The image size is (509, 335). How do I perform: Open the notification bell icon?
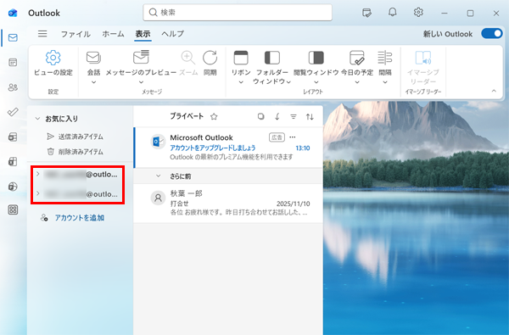393,13
